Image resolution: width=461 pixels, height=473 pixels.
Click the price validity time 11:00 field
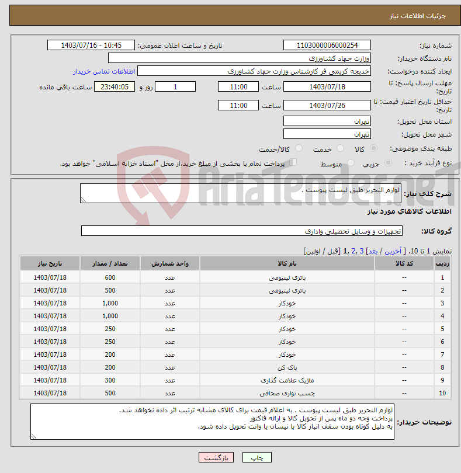238,105
